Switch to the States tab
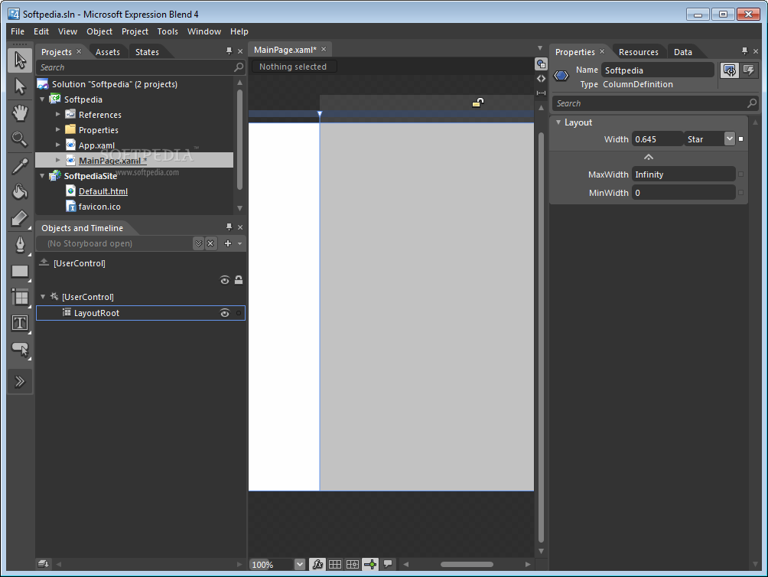This screenshot has height=577, width=768. point(147,52)
